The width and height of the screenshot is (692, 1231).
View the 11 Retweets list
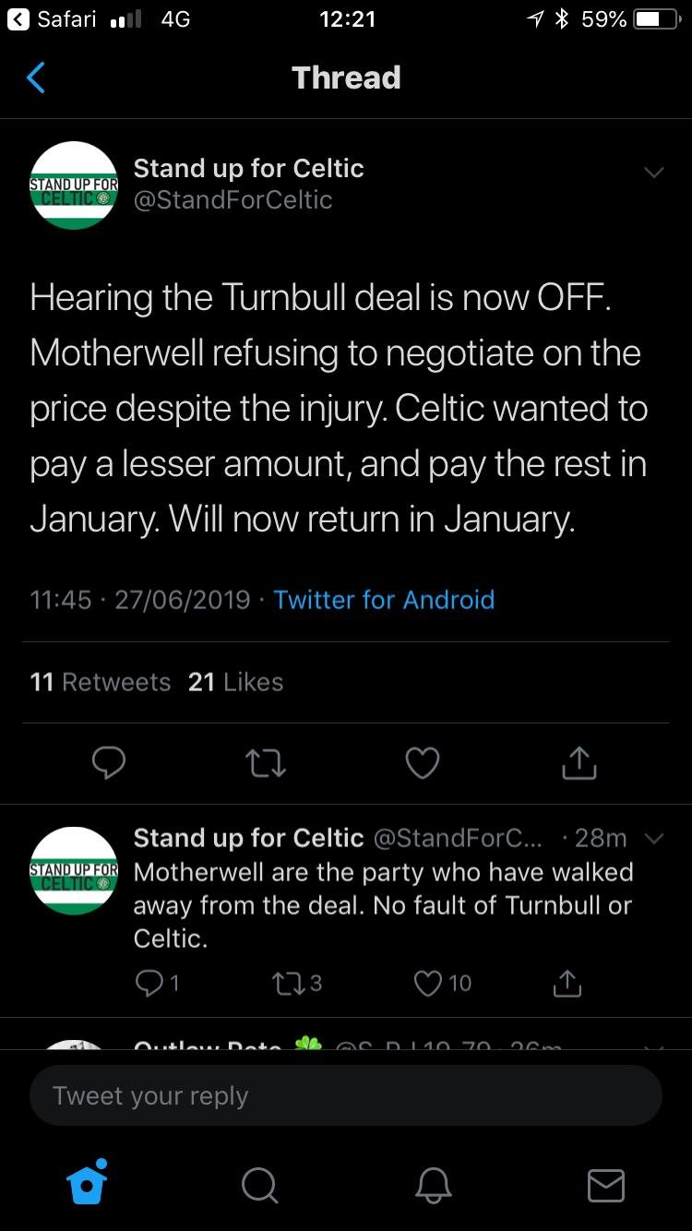point(101,682)
